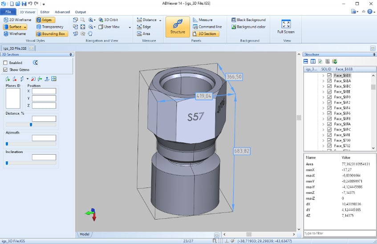Open the Help icon menu
377x244 pixels.
click(370, 12)
